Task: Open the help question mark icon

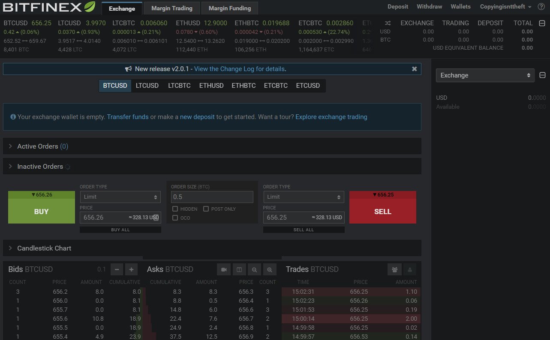Action: click(541, 7)
